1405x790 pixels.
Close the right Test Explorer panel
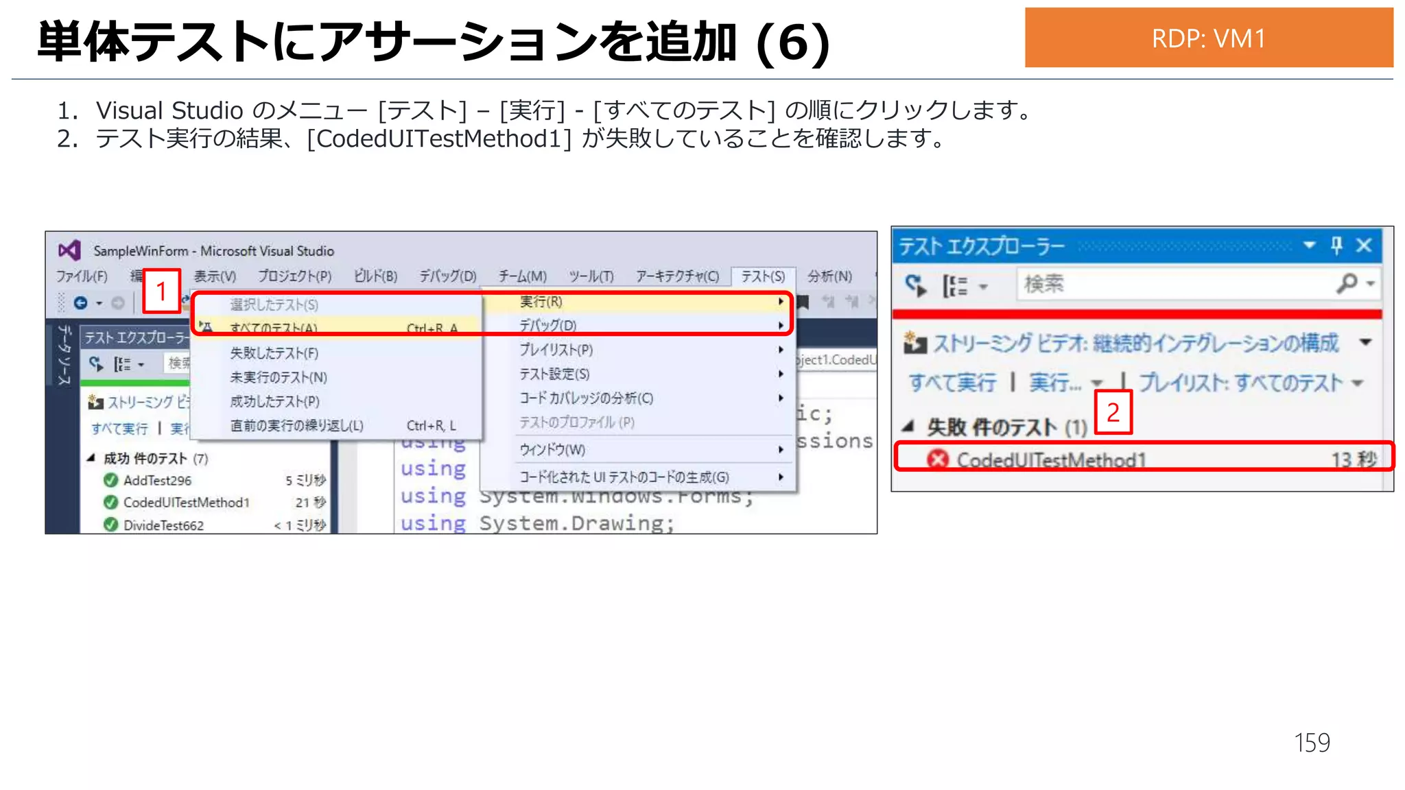coord(1364,245)
